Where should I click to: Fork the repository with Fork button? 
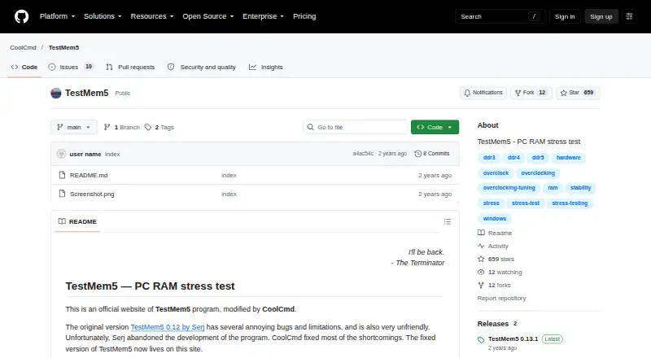[x=531, y=93]
